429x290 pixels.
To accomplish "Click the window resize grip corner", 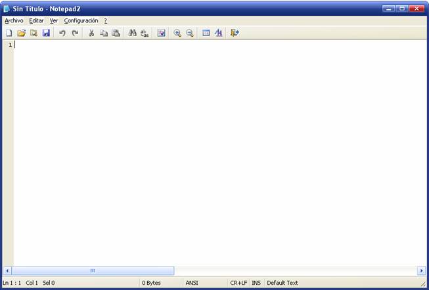I will pyautogui.click(x=423, y=283).
